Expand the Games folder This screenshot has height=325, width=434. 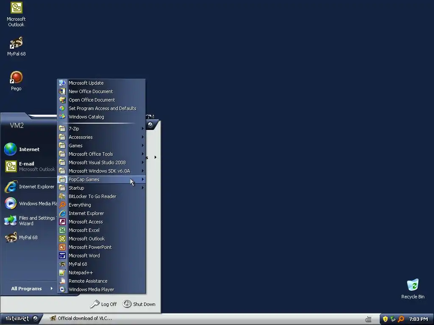click(x=101, y=146)
